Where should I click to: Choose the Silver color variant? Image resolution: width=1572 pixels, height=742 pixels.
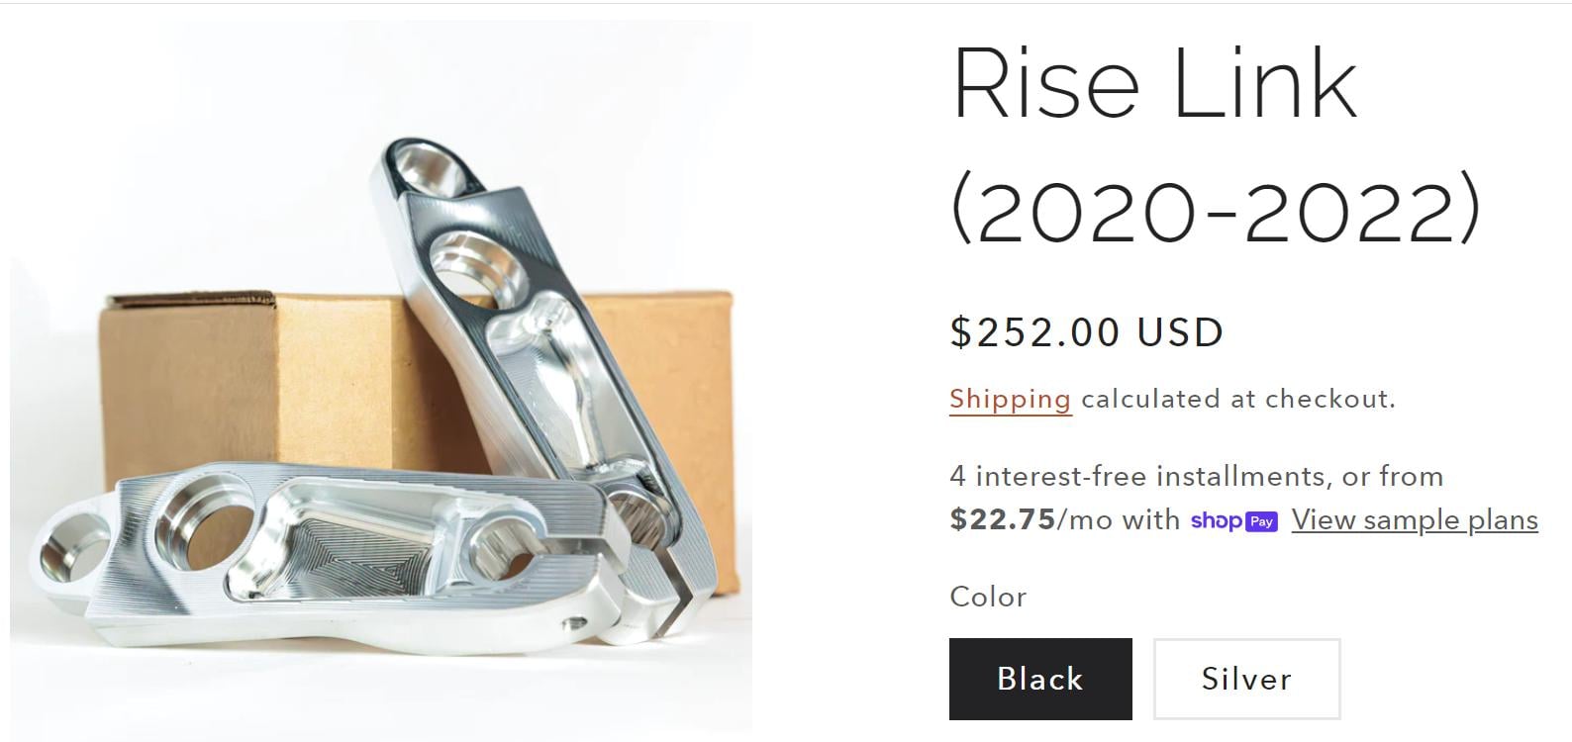coord(1246,679)
